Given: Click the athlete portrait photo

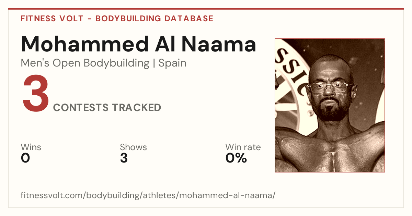Looking at the screenshot, I should (x=330, y=105).
